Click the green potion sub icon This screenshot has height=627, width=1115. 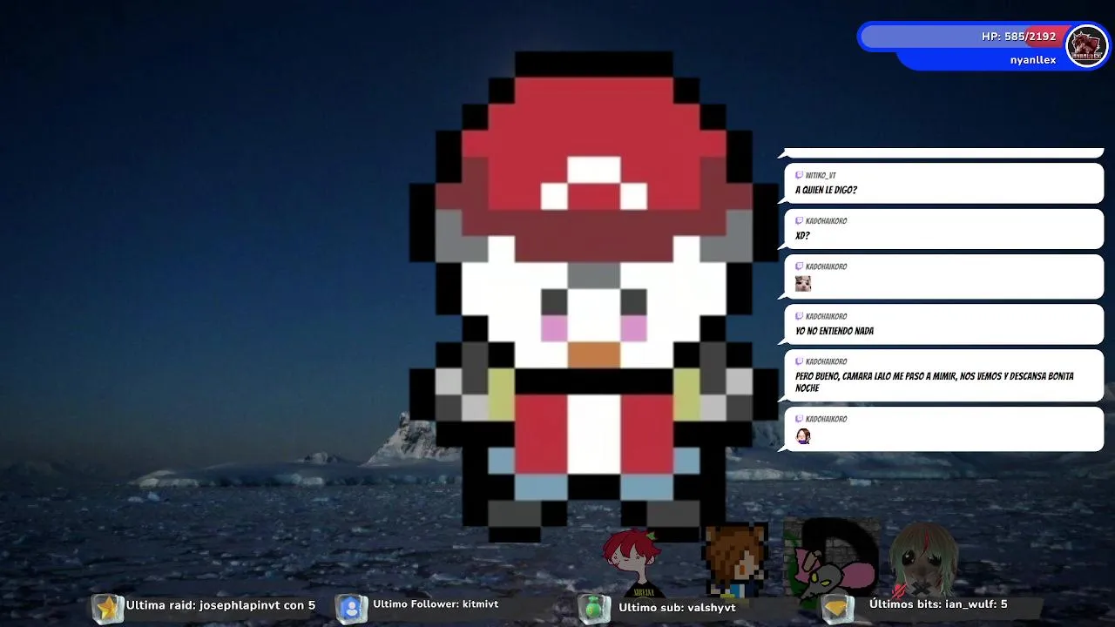pyautogui.click(x=595, y=608)
